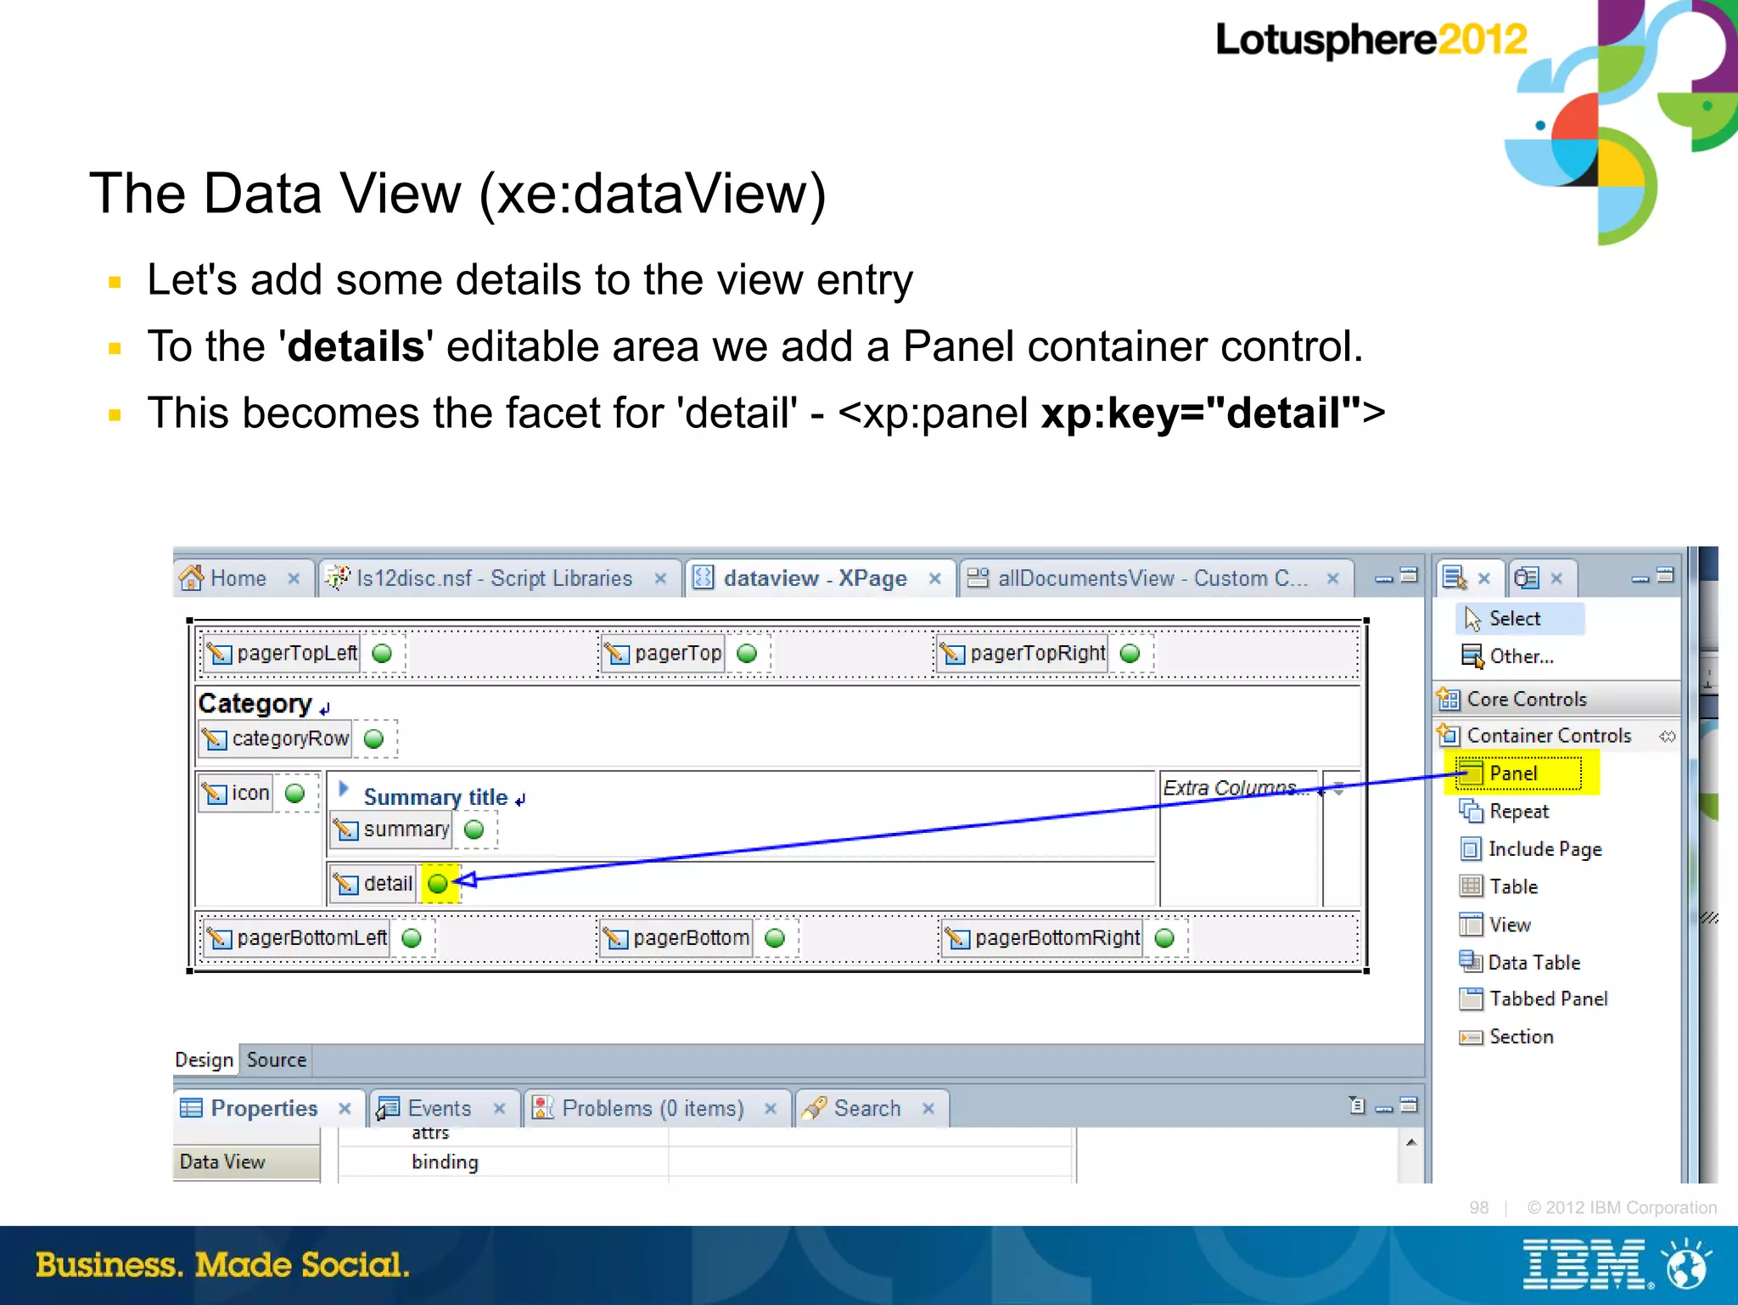Open Other... controls dialog
1738x1305 pixels.
pyautogui.click(x=1508, y=656)
